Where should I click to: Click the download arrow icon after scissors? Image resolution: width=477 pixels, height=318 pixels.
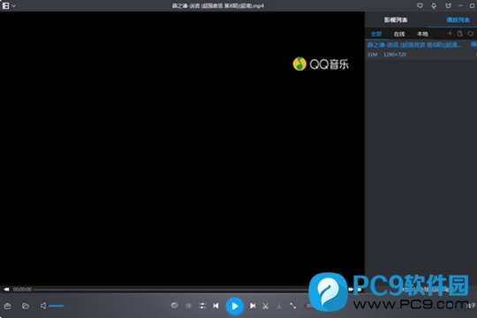279,306
